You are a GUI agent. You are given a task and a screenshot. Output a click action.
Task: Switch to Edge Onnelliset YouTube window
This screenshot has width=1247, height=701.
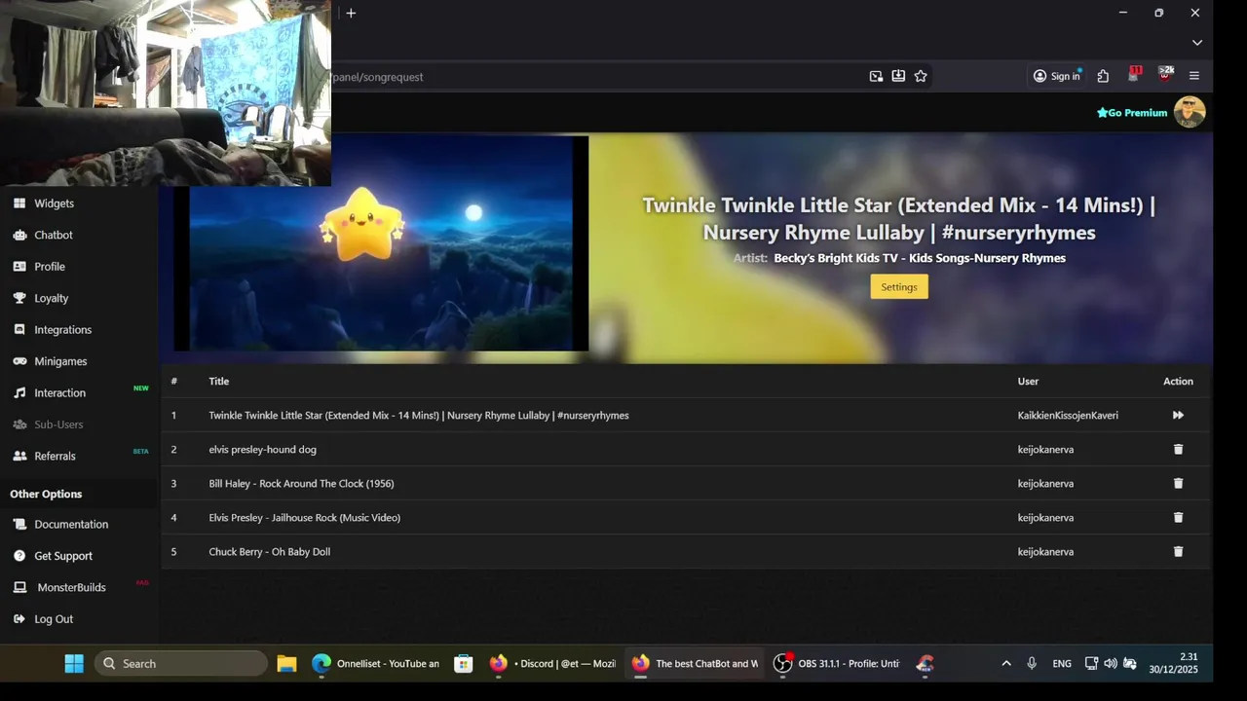point(375,664)
